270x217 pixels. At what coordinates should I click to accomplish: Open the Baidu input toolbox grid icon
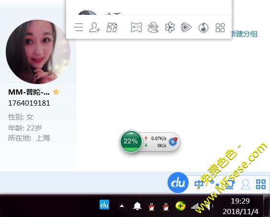261,184
